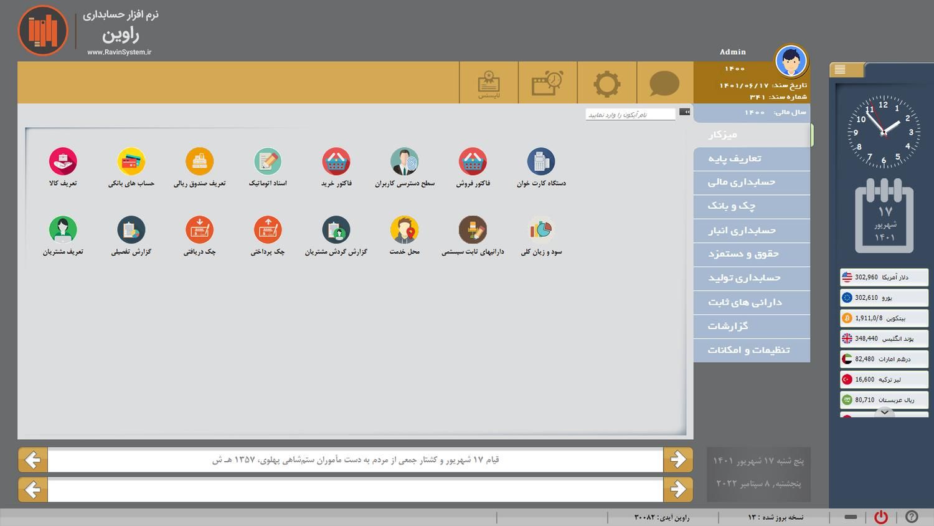Open سود و زیان کلی profit and loss
934x526 pixels.
click(x=541, y=229)
